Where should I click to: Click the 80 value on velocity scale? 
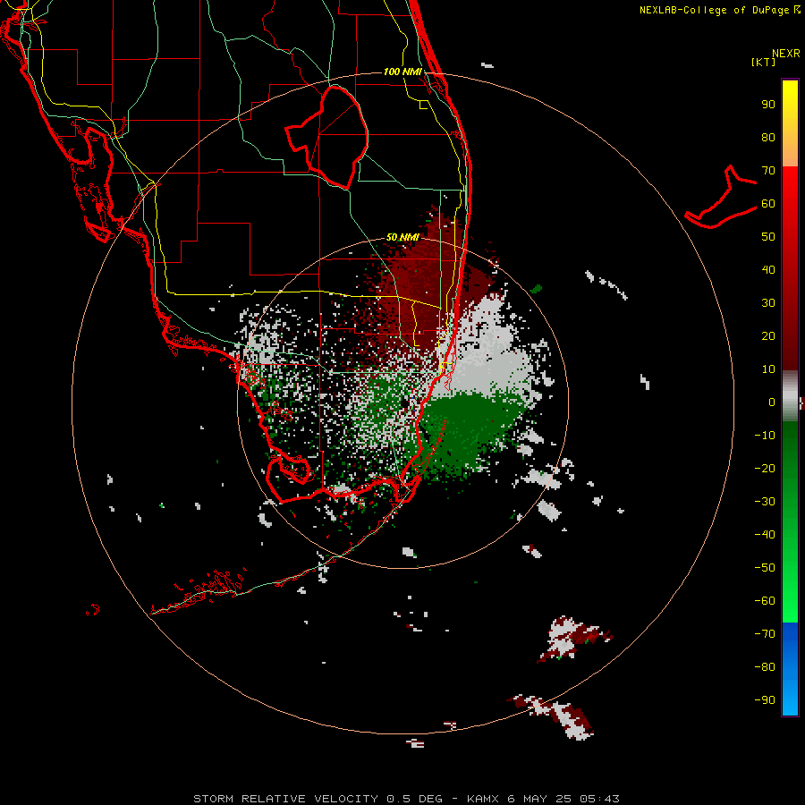coord(768,138)
